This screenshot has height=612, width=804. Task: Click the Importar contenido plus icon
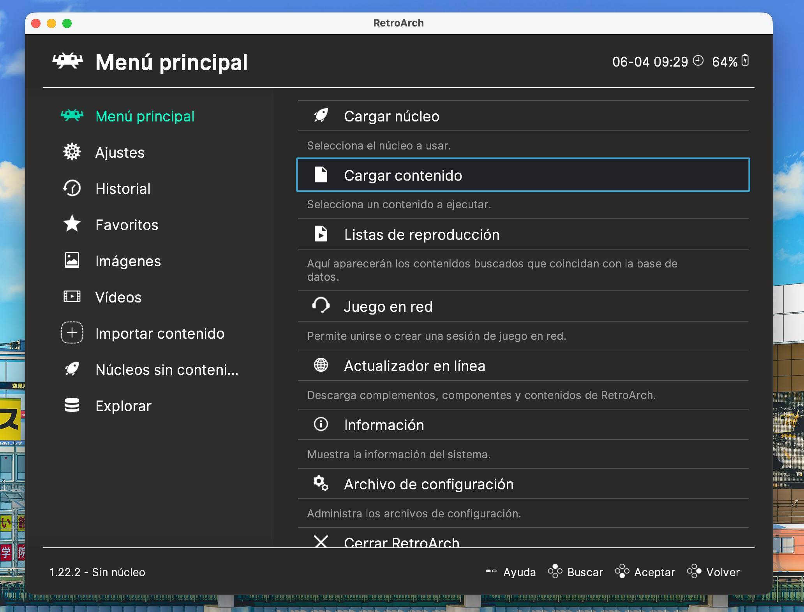(x=72, y=333)
